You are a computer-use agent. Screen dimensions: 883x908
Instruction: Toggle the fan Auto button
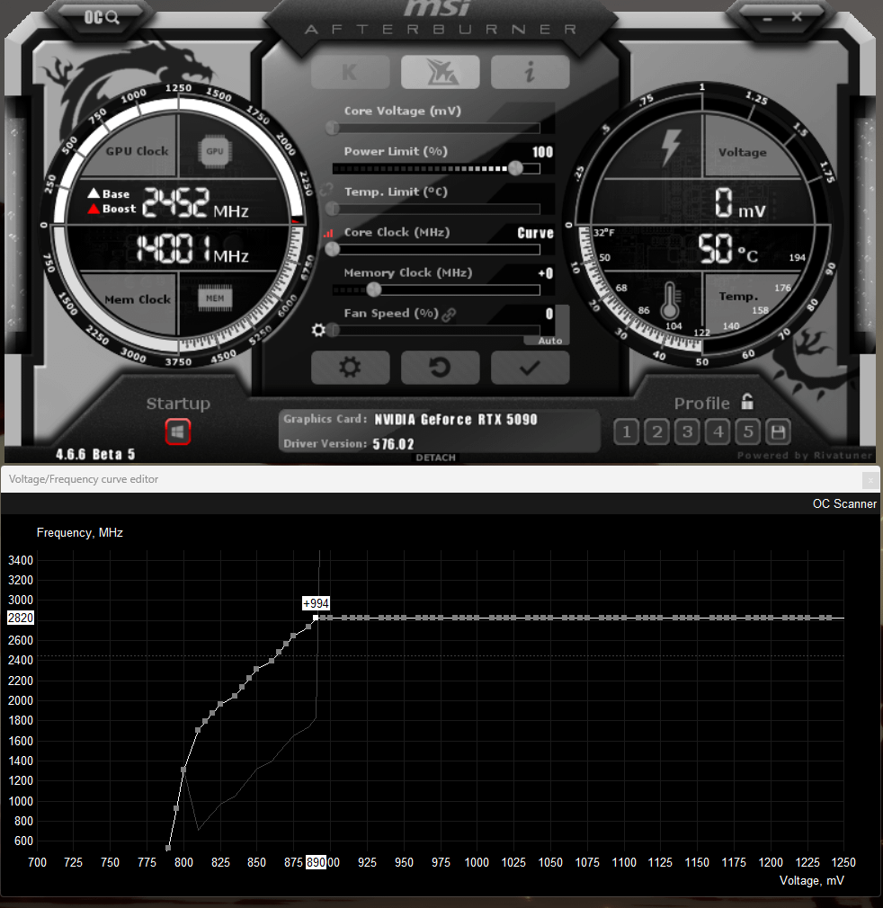(x=549, y=341)
